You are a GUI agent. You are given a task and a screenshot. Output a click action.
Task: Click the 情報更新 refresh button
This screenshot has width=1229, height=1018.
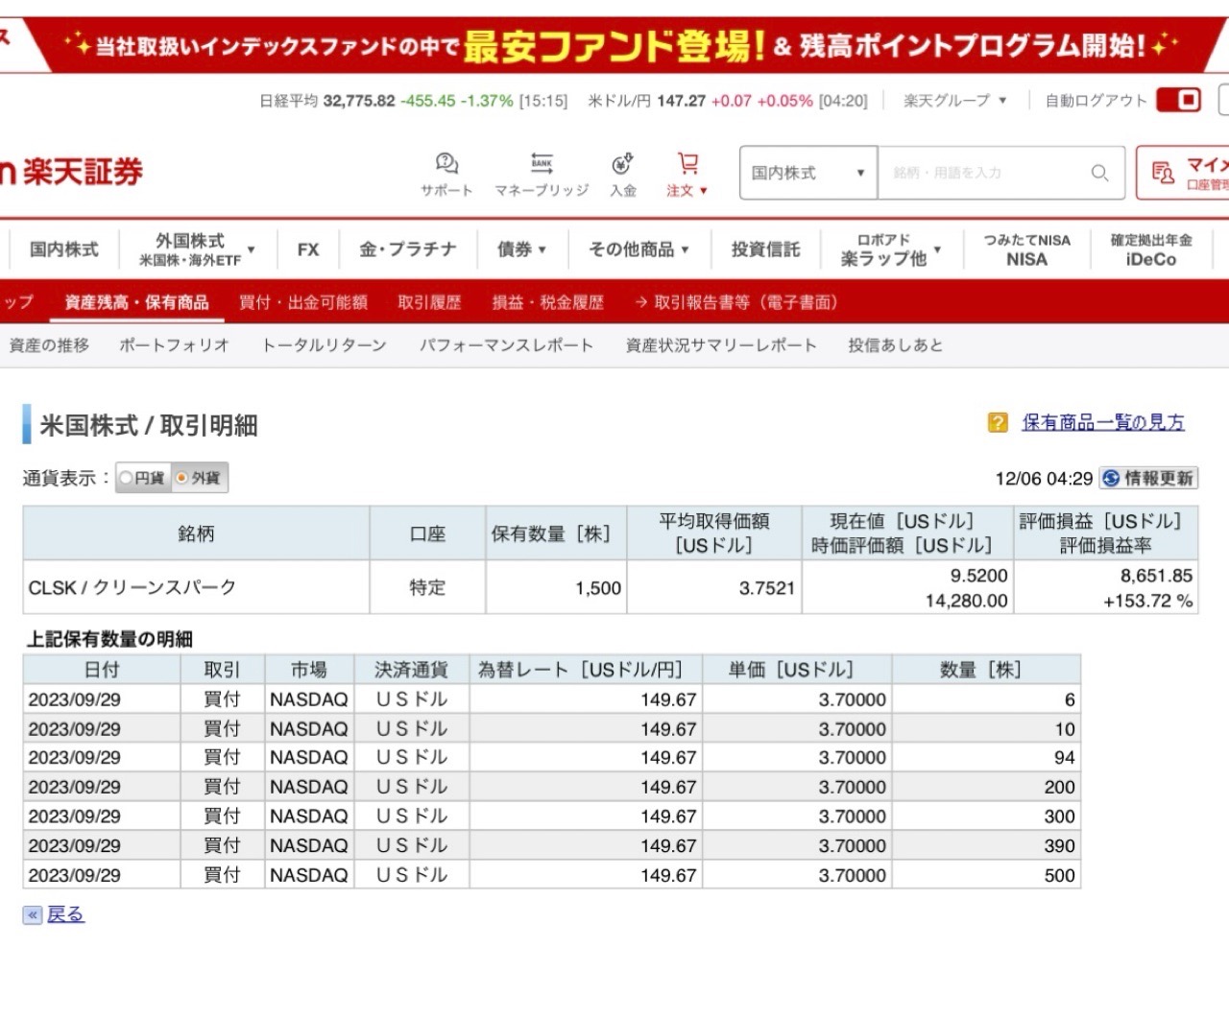click(1147, 478)
